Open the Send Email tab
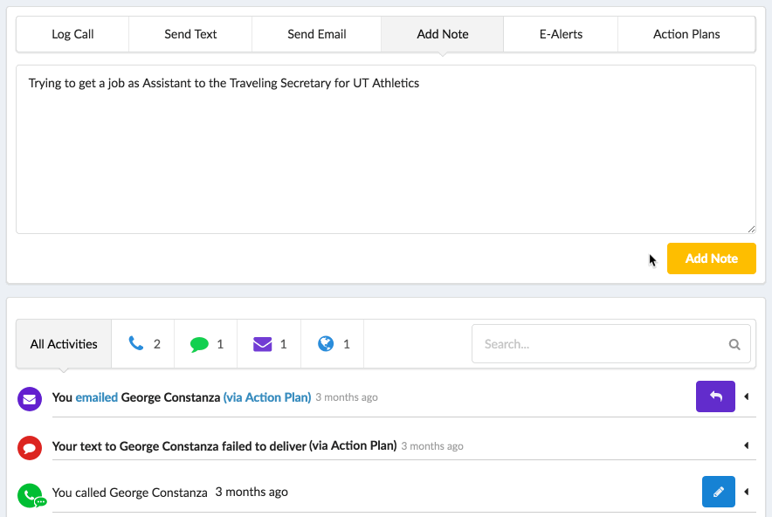Screen dimensions: 772x517 [316, 34]
